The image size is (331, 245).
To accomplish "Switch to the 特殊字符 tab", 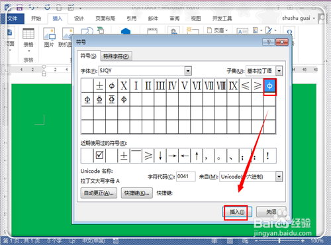I will click(x=116, y=56).
